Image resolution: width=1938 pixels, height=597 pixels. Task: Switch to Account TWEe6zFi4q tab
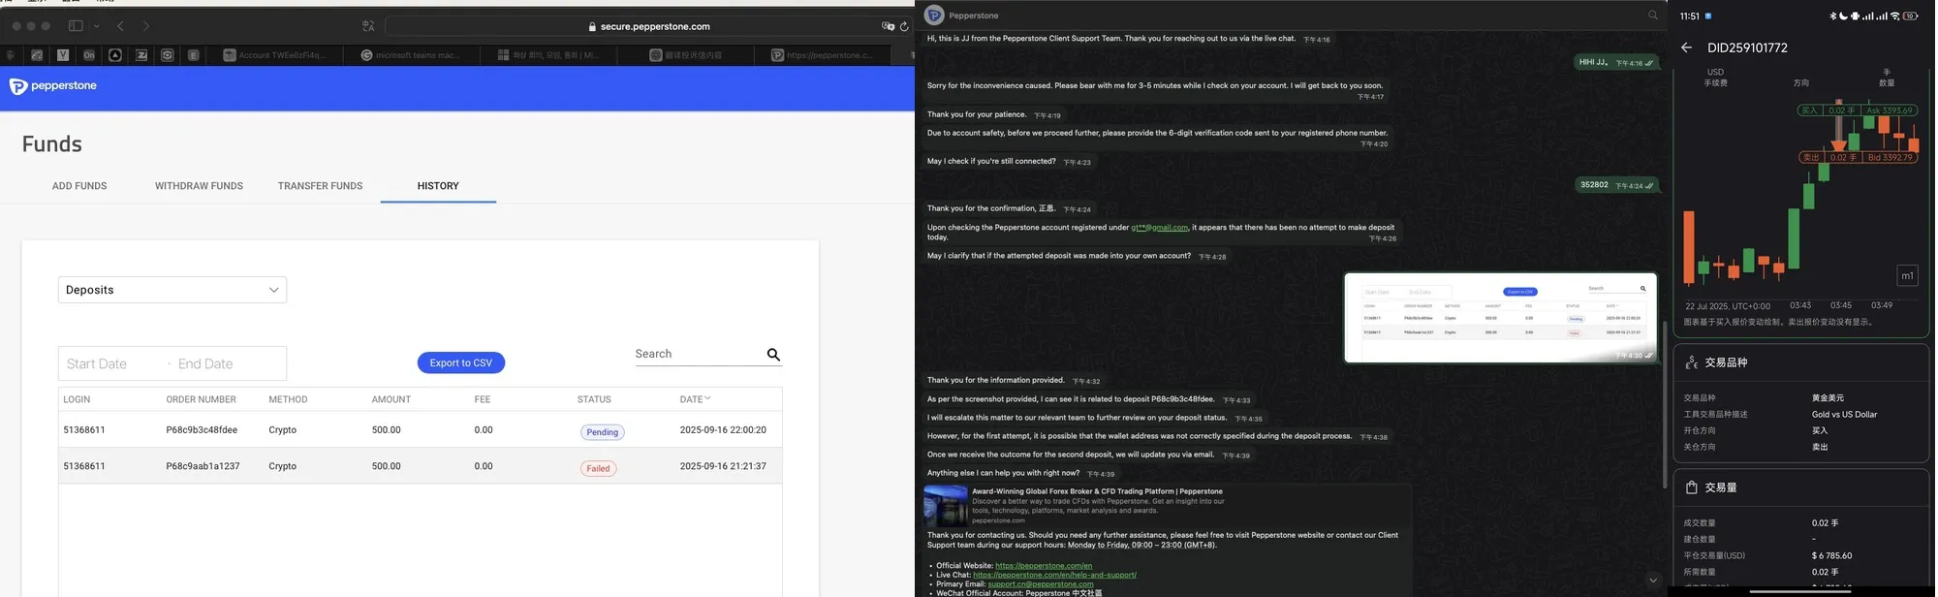(275, 55)
